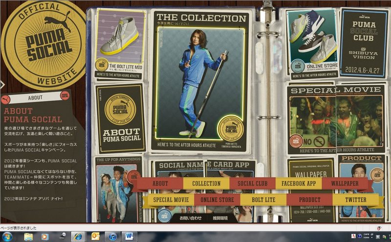Open Windows Explorer folder icon in taskbar

tap(28, 237)
